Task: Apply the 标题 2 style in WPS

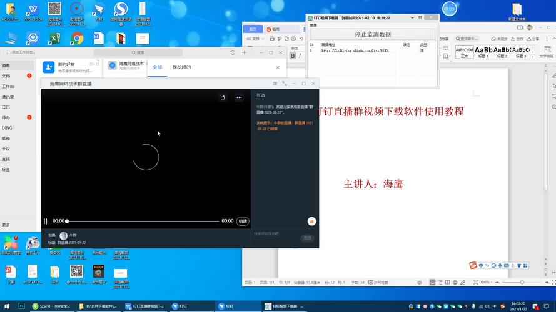Action: tap(502, 52)
